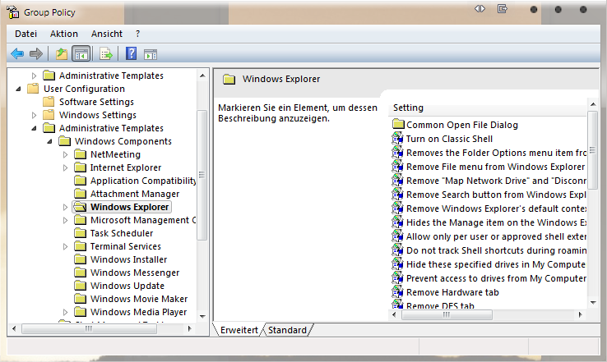Click the blue Back arrow in toolbar
Viewport: 607px width, 362px height.
16,54
